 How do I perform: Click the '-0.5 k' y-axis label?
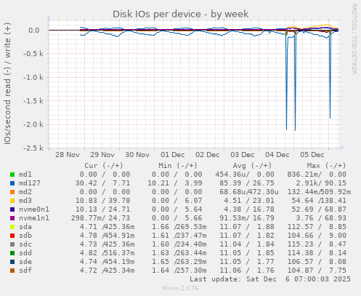(x=33, y=54)
